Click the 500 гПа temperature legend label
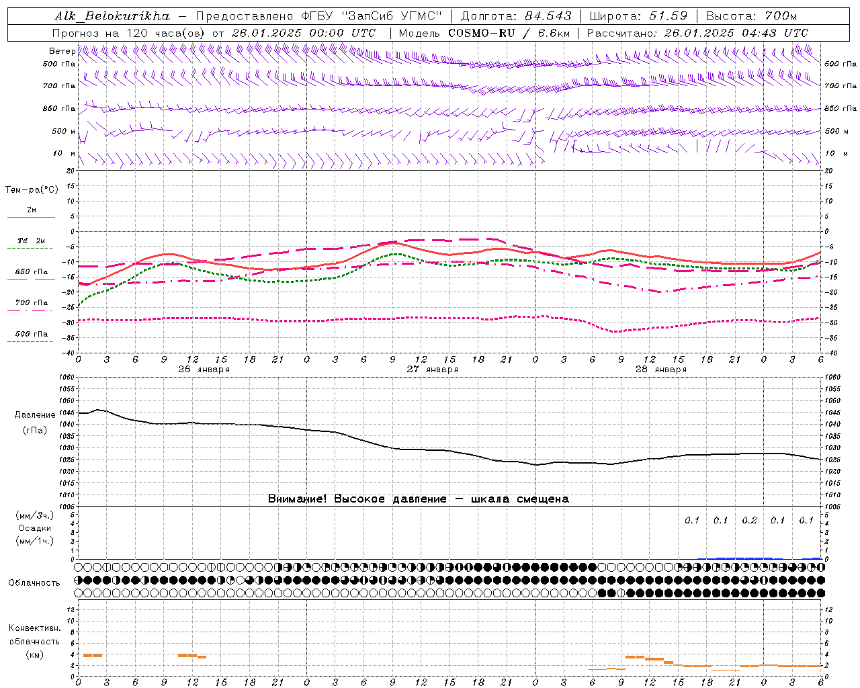The width and height of the screenshot is (860, 688). pos(32,333)
